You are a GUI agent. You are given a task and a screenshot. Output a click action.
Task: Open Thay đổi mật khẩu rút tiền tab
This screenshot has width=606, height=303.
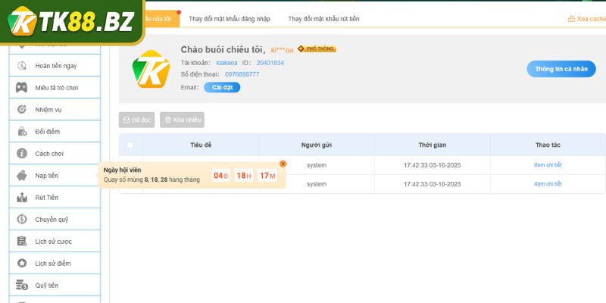(x=323, y=18)
